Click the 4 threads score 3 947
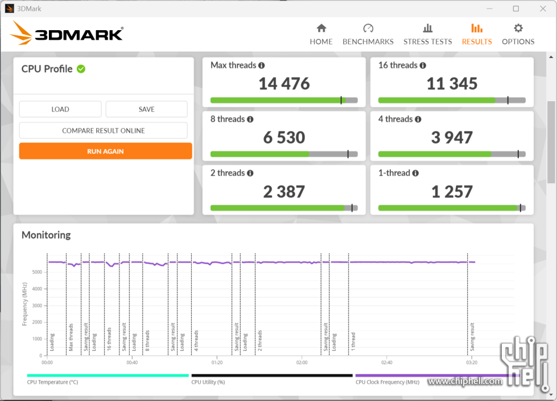 pyautogui.click(x=452, y=138)
